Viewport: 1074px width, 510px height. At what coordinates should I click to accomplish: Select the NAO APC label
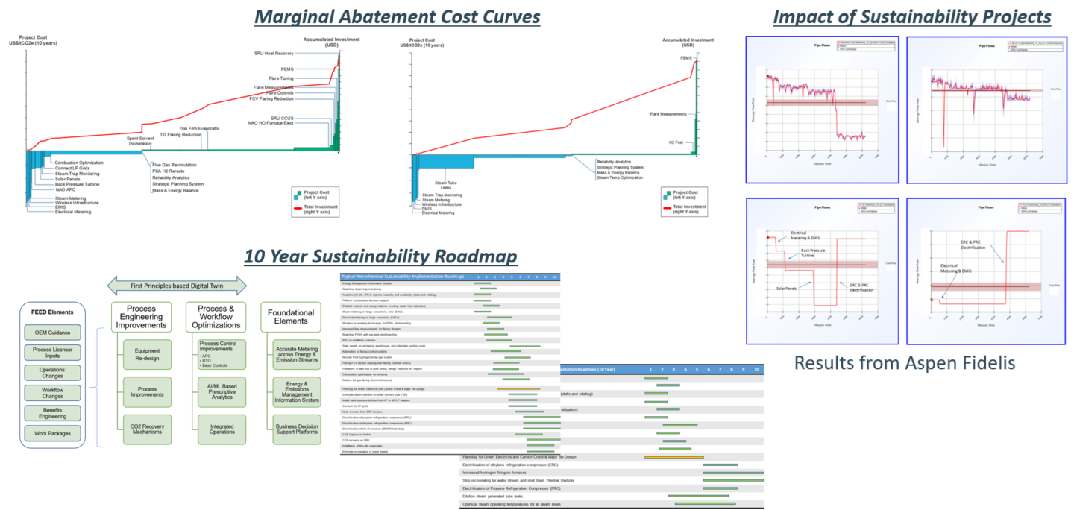(66, 190)
